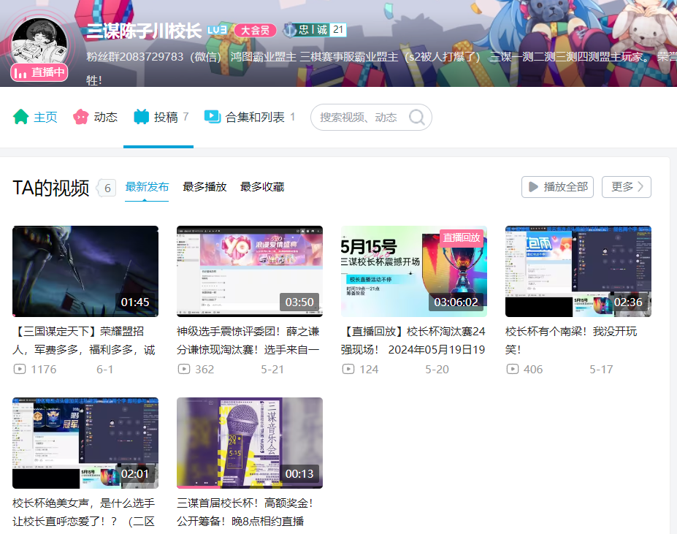677x534 pixels.
Task: Click the upload date 5-20
Action: 437,370
